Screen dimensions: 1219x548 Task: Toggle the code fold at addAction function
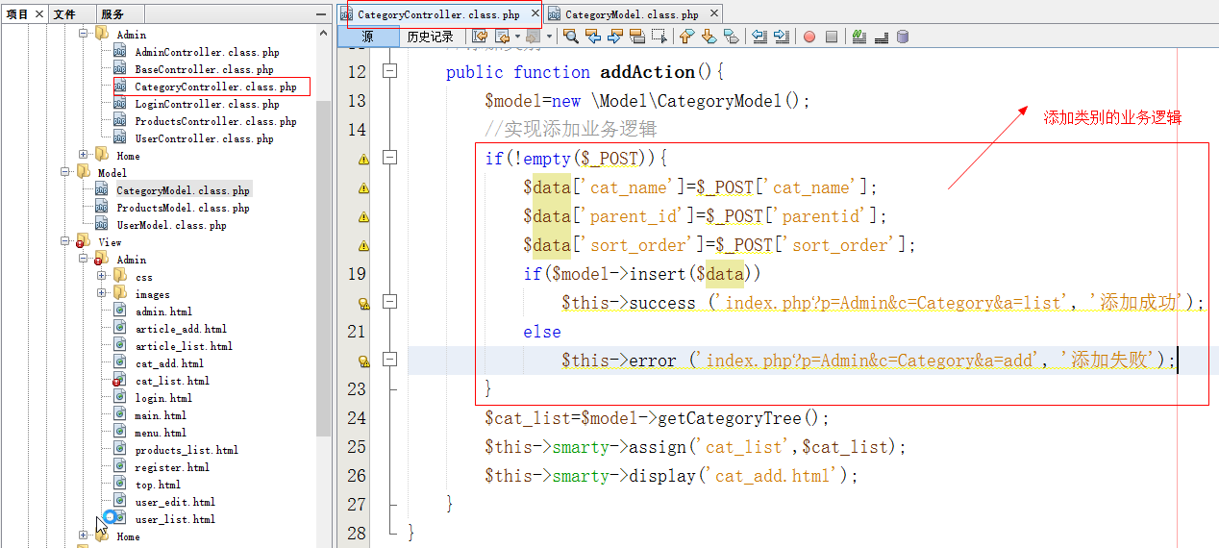click(x=389, y=72)
